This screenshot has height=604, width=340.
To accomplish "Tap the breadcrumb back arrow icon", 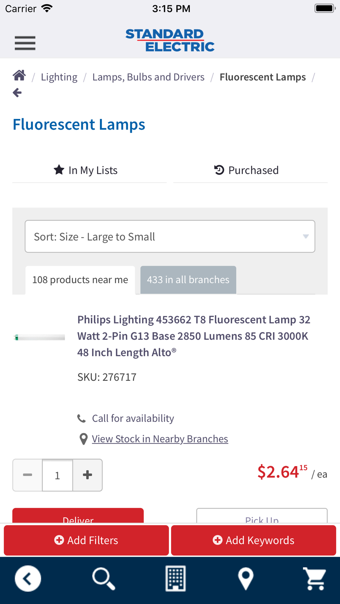I will coord(17,92).
